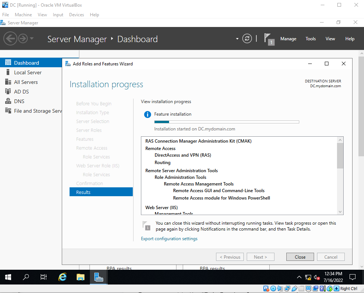Click the Previous button in wizard
Image resolution: width=364 pixels, height=293 pixels.
tap(230, 257)
